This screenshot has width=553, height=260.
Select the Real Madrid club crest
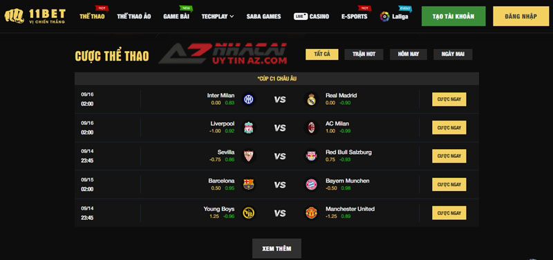coord(311,99)
